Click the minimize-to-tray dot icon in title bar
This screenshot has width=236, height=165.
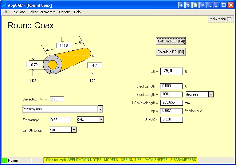pos(210,5)
